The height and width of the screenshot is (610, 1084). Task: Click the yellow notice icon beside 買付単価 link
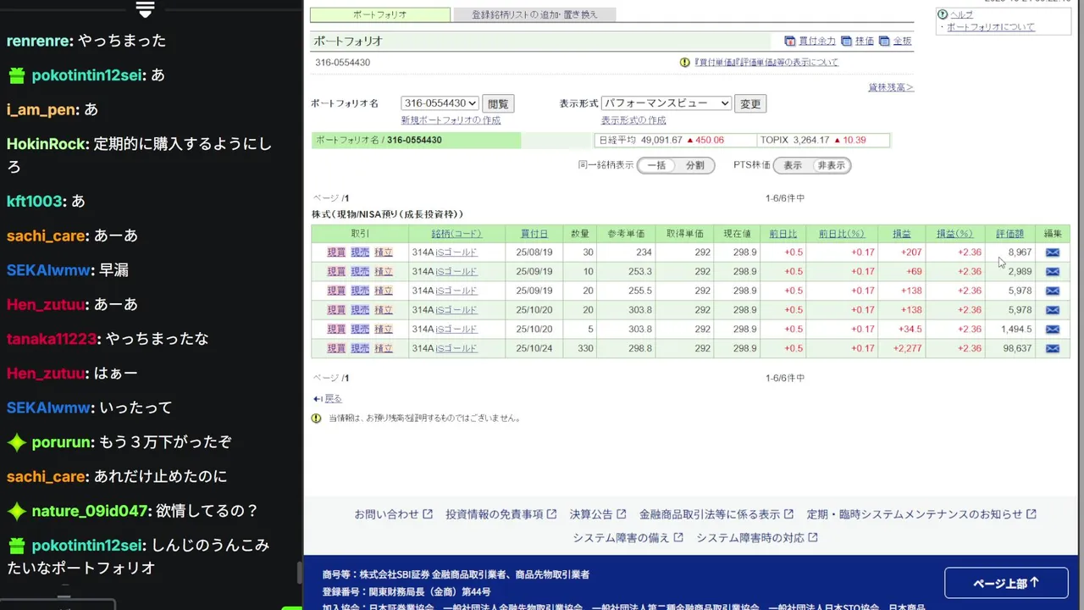click(x=685, y=63)
